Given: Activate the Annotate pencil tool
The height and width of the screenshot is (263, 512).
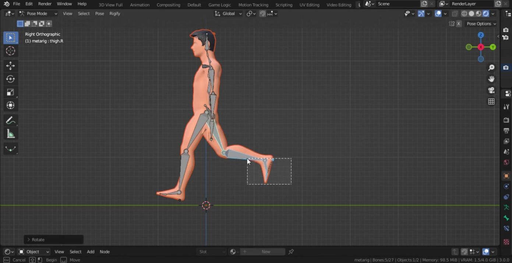Looking at the screenshot, I should 10,120.
